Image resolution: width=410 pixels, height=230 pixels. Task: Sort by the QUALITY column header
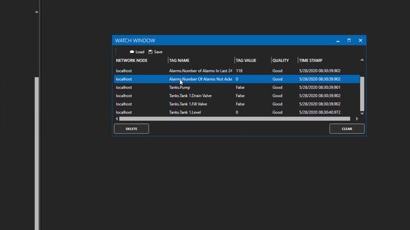281,60
